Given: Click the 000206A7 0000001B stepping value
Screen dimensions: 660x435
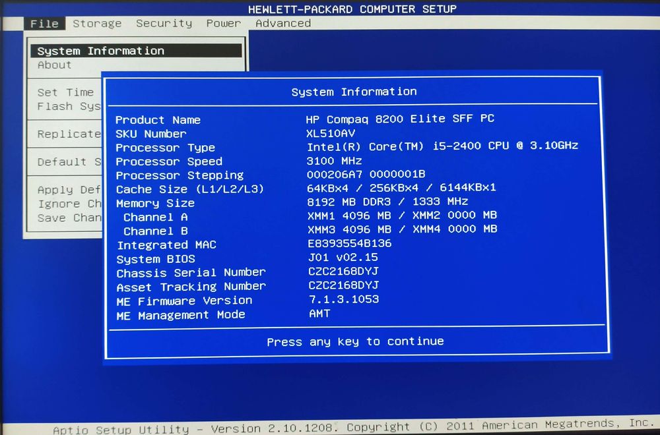Looking at the screenshot, I should pyautogui.click(x=366, y=175).
